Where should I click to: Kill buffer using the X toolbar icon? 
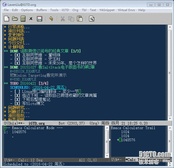31,19
